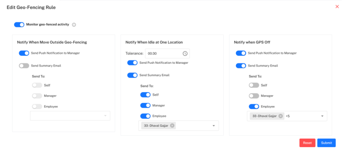Toggle Employee switch under Outside Geo-Fencing

point(37,107)
